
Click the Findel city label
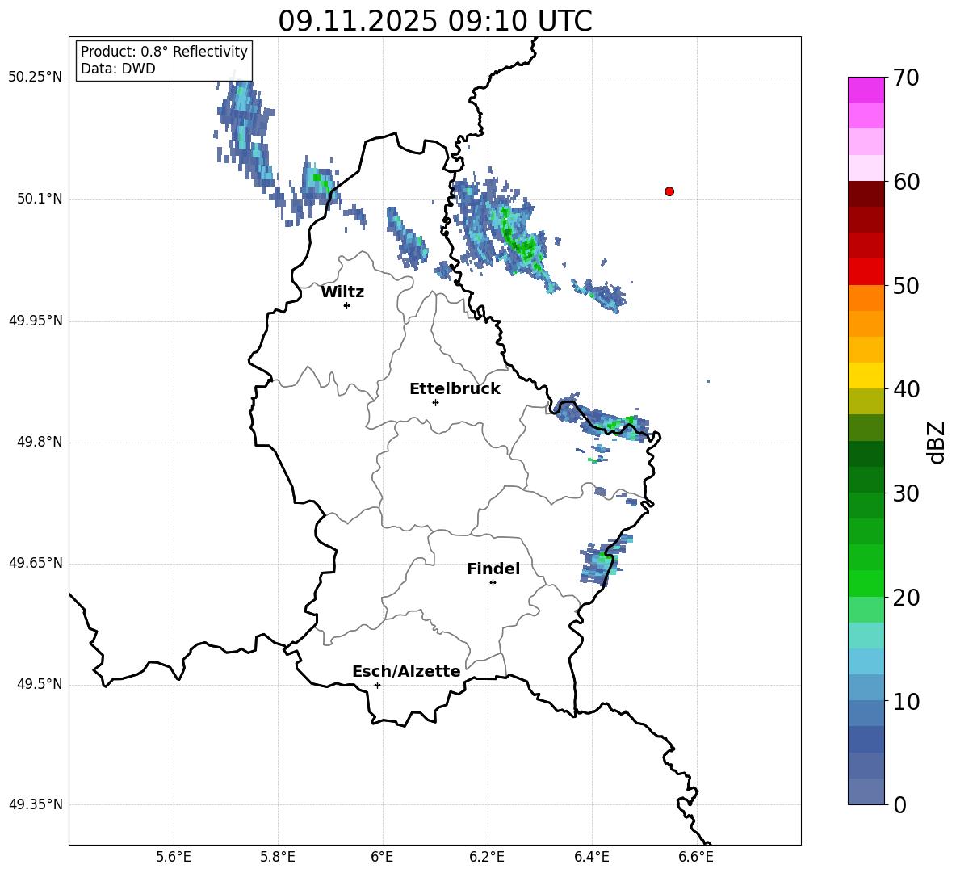click(x=493, y=569)
